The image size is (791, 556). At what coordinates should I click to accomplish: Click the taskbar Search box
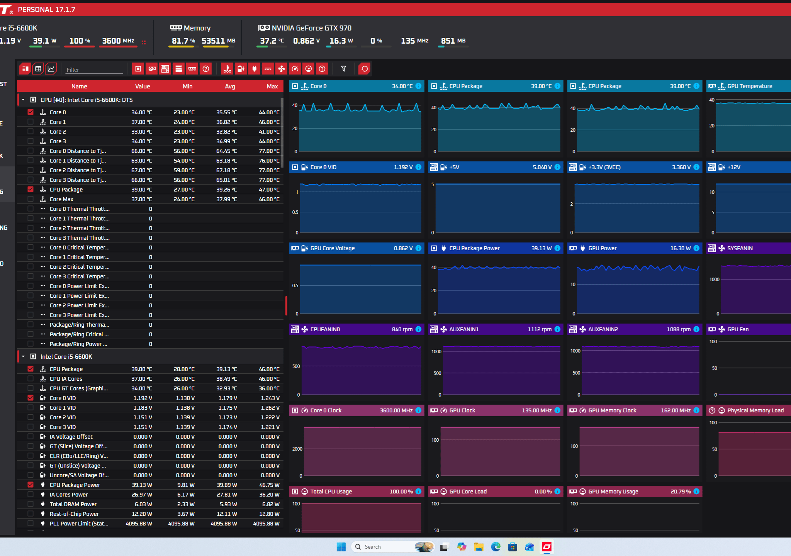[x=393, y=547]
